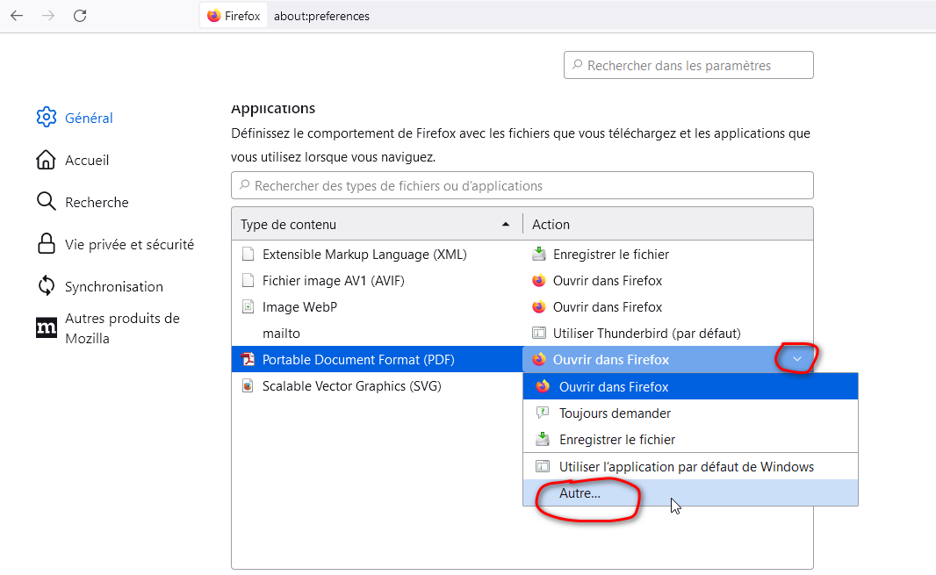The image size is (936, 575).
Task: Select 'Toujours demander' option
Action: coord(615,413)
